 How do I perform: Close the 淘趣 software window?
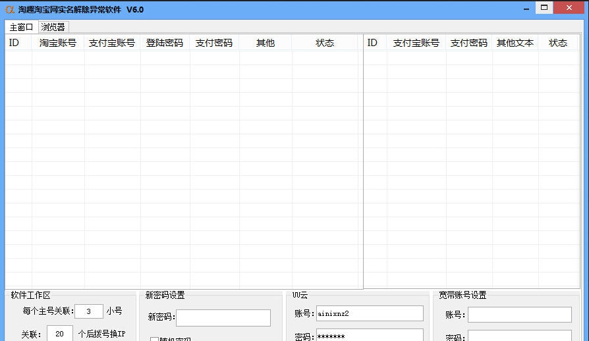tap(569, 7)
